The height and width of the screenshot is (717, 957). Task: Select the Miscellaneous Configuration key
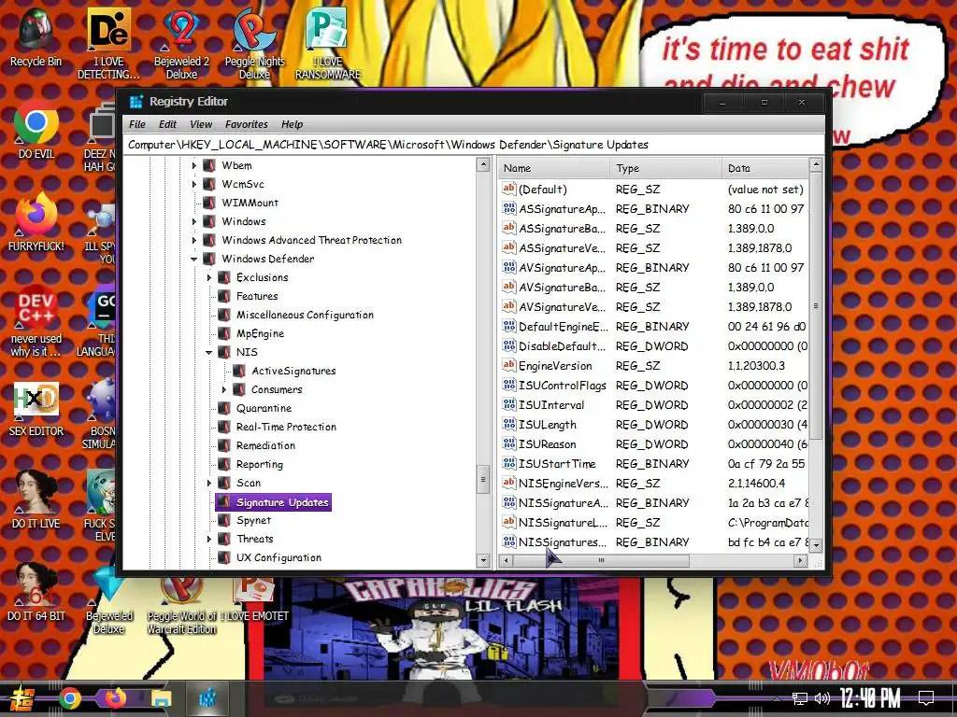pos(305,315)
